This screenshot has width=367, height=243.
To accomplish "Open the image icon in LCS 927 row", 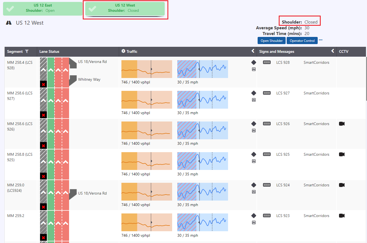I will pyautogui.click(x=254, y=100).
